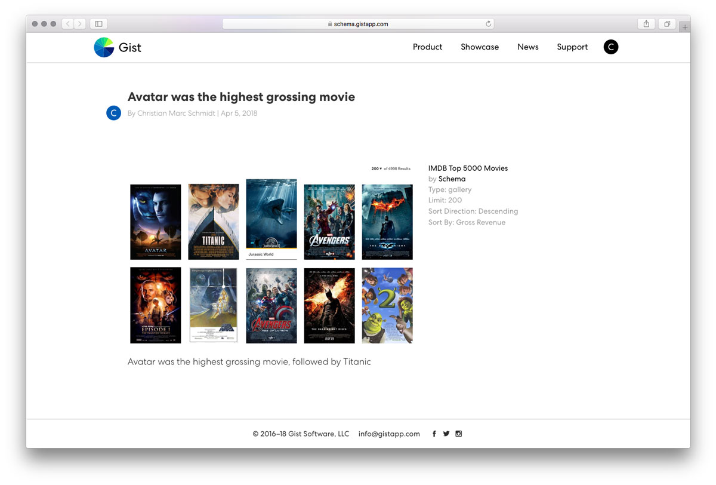This screenshot has height=485, width=716.
Task: Select Star Wars Episode I poster
Action: coord(155,305)
